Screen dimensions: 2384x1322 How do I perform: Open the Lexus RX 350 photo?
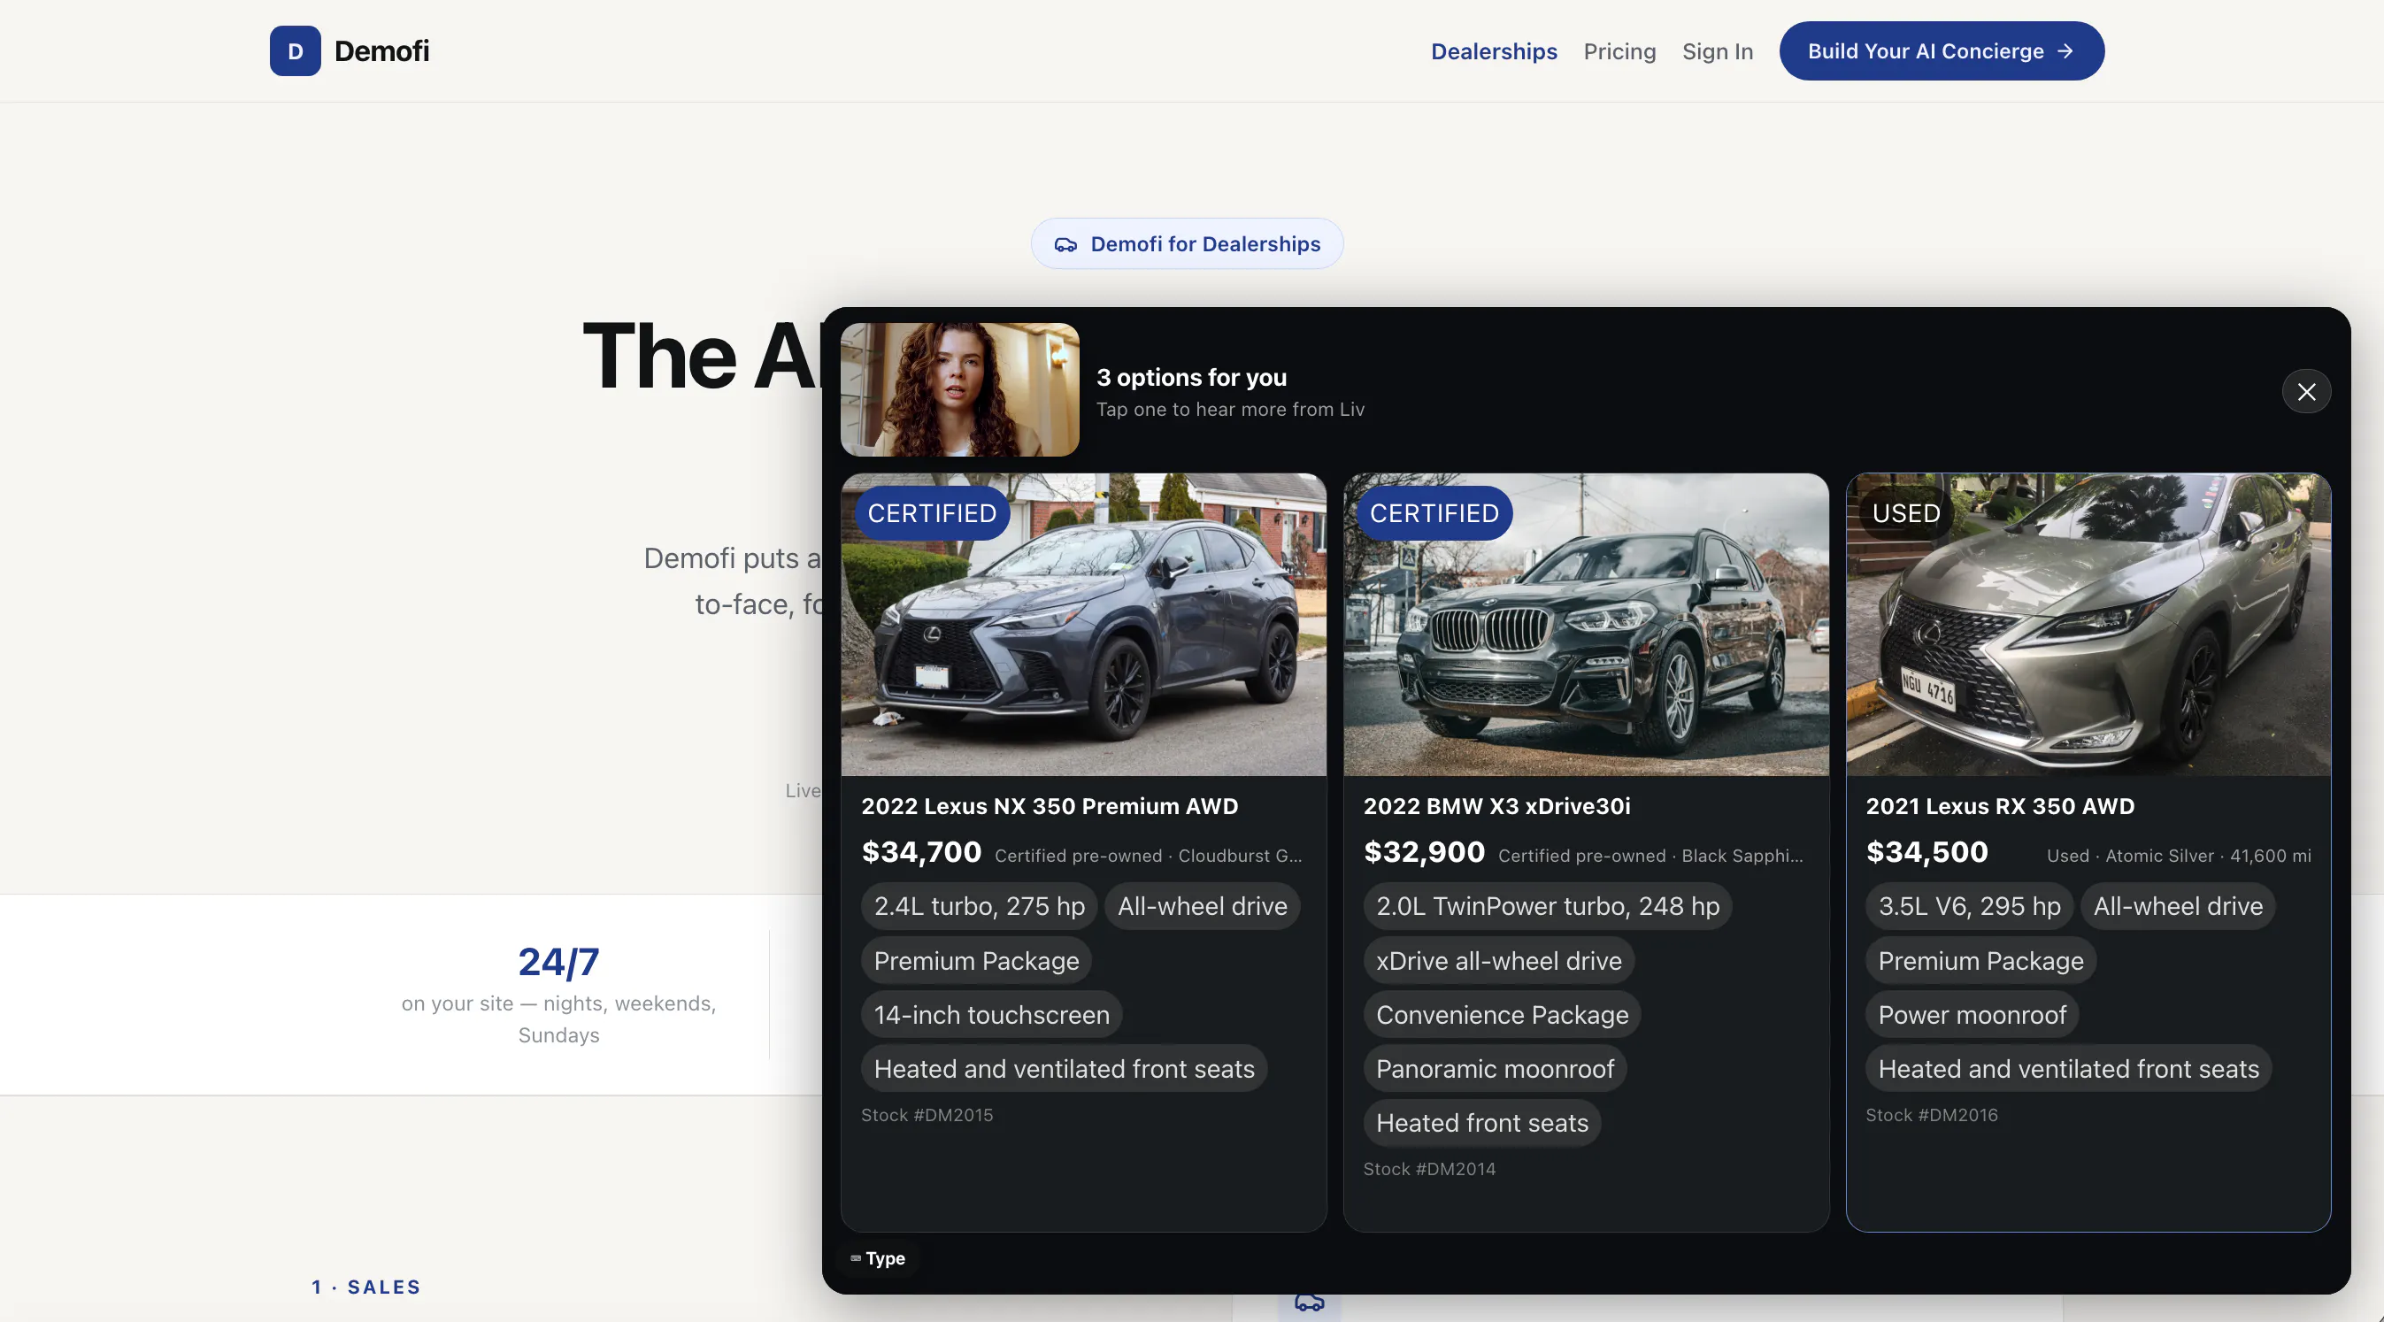(x=2088, y=625)
